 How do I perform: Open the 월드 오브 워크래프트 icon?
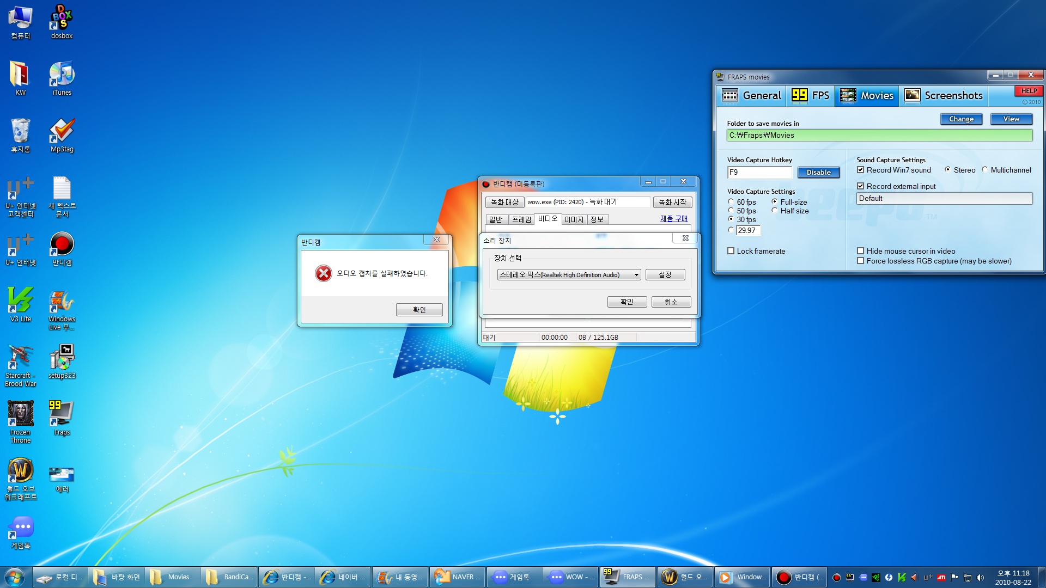pos(20,479)
